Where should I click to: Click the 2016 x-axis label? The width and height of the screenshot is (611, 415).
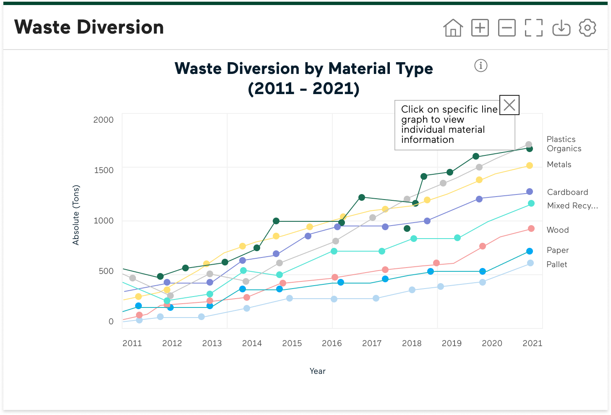click(x=332, y=344)
